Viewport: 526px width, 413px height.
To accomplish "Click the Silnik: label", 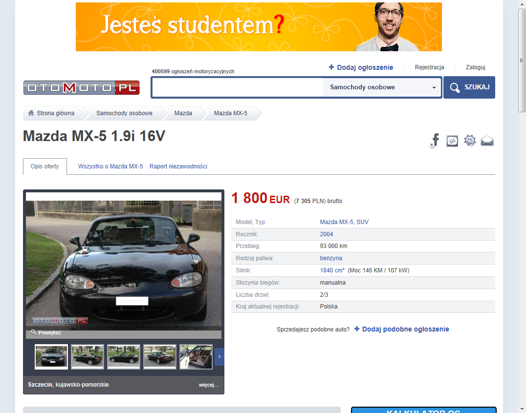I will point(243,270).
